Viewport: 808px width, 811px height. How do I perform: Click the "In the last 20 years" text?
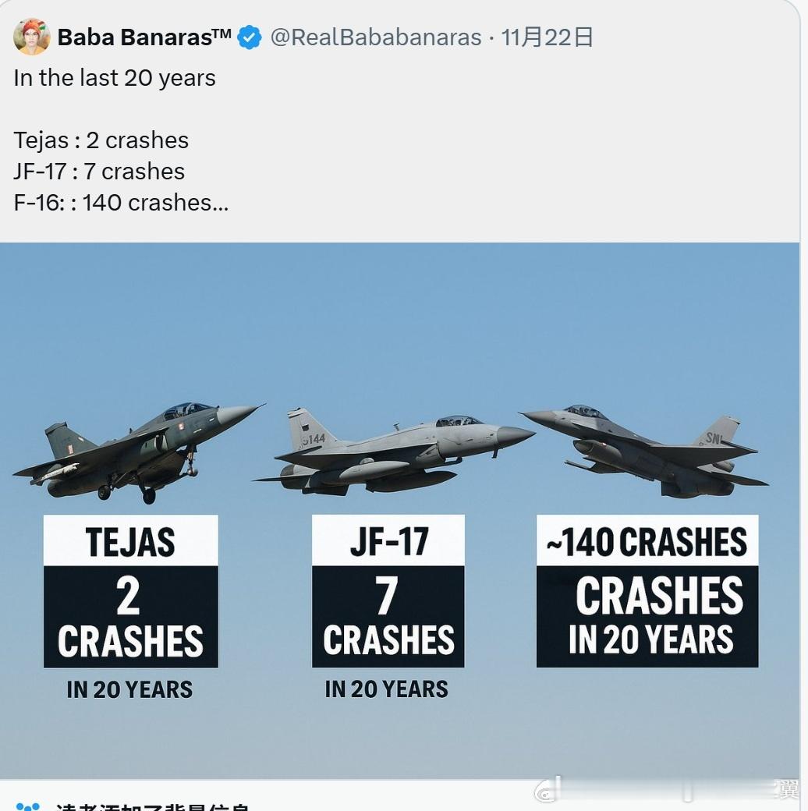pyautogui.click(x=115, y=78)
